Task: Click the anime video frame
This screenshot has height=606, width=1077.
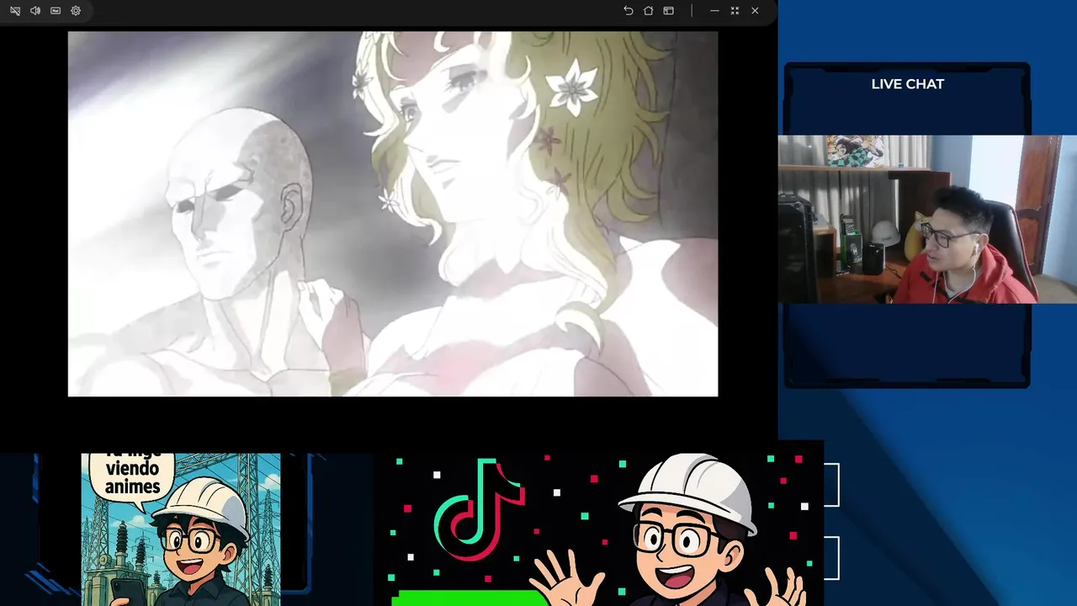Action: tap(393, 214)
